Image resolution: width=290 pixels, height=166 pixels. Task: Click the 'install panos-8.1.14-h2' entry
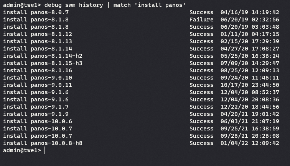tap(43, 56)
